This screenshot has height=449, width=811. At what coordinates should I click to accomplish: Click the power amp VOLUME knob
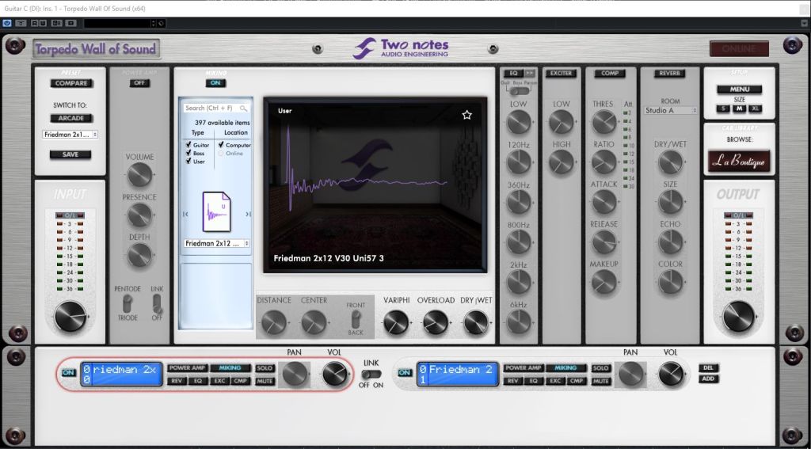(x=139, y=175)
